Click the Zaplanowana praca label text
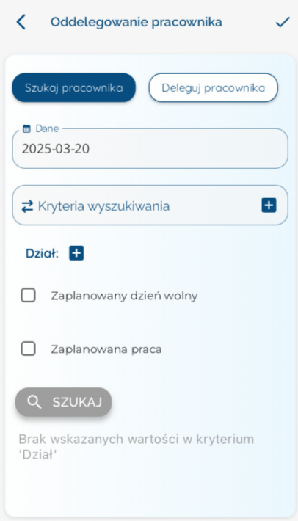 point(106,349)
